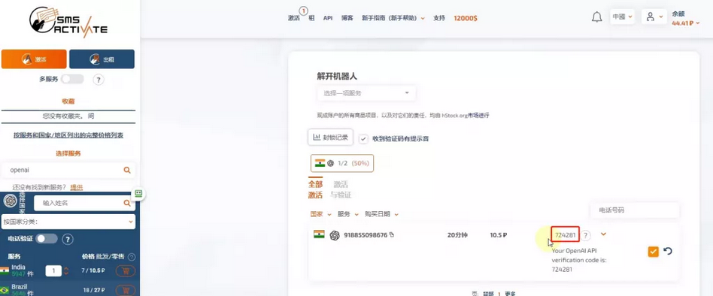The image size is (713, 296).
Task: Sort activations by 国家 filter
Action: pyautogui.click(x=320, y=214)
